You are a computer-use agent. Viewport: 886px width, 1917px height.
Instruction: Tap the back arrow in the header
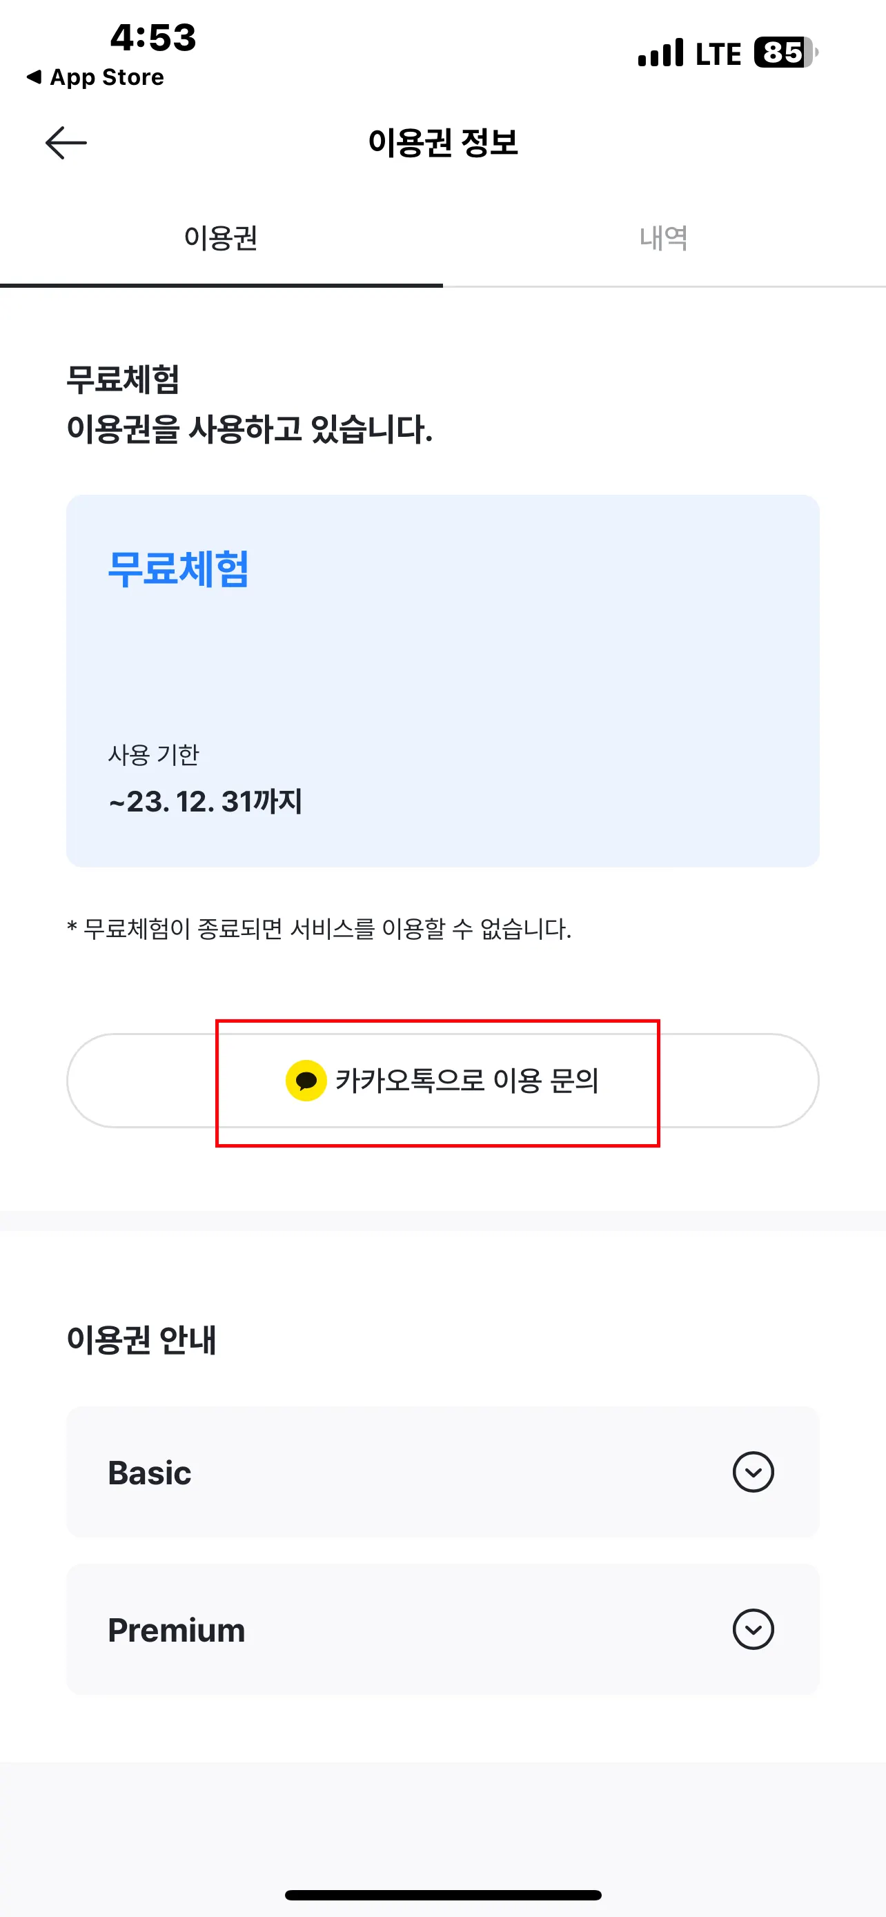tap(66, 143)
